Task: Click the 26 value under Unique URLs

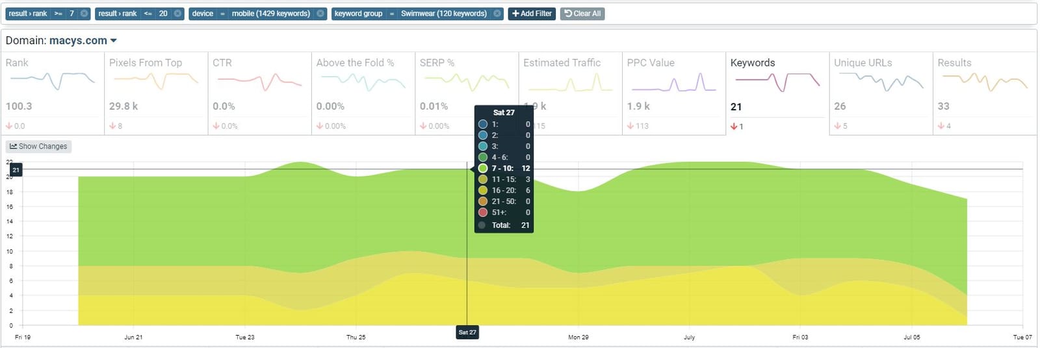Action: coord(840,106)
